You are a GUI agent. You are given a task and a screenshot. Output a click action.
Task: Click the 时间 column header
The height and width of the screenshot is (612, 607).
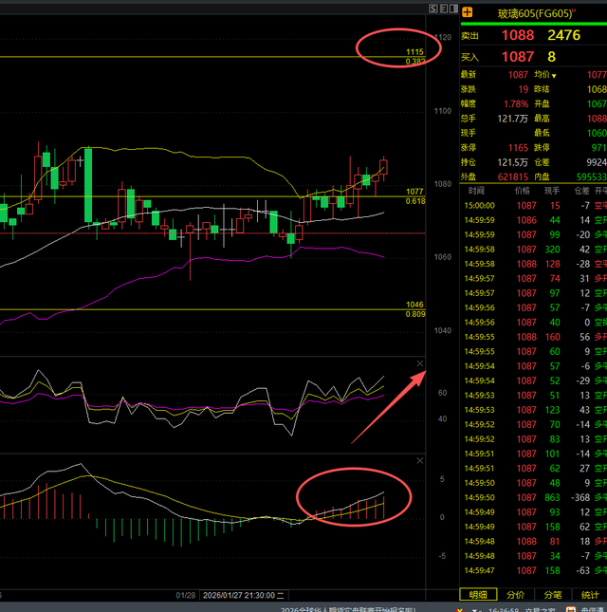click(x=476, y=191)
